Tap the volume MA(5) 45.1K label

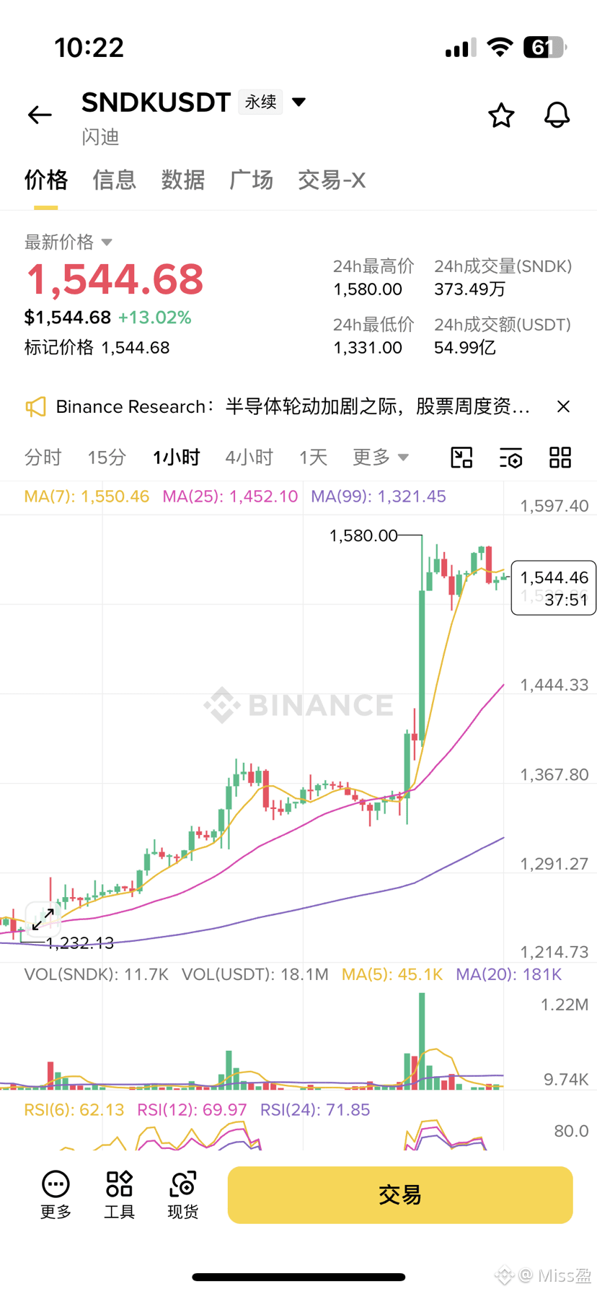coord(392,974)
